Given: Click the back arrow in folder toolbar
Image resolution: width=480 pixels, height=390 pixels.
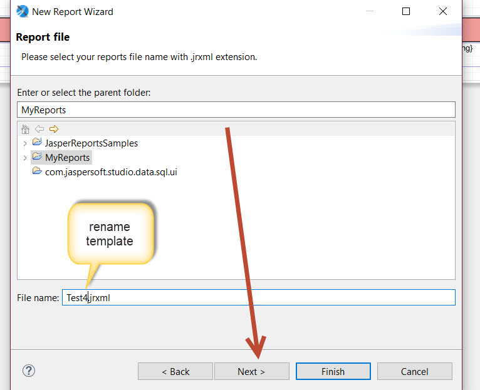Looking at the screenshot, I should click(x=39, y=129).
